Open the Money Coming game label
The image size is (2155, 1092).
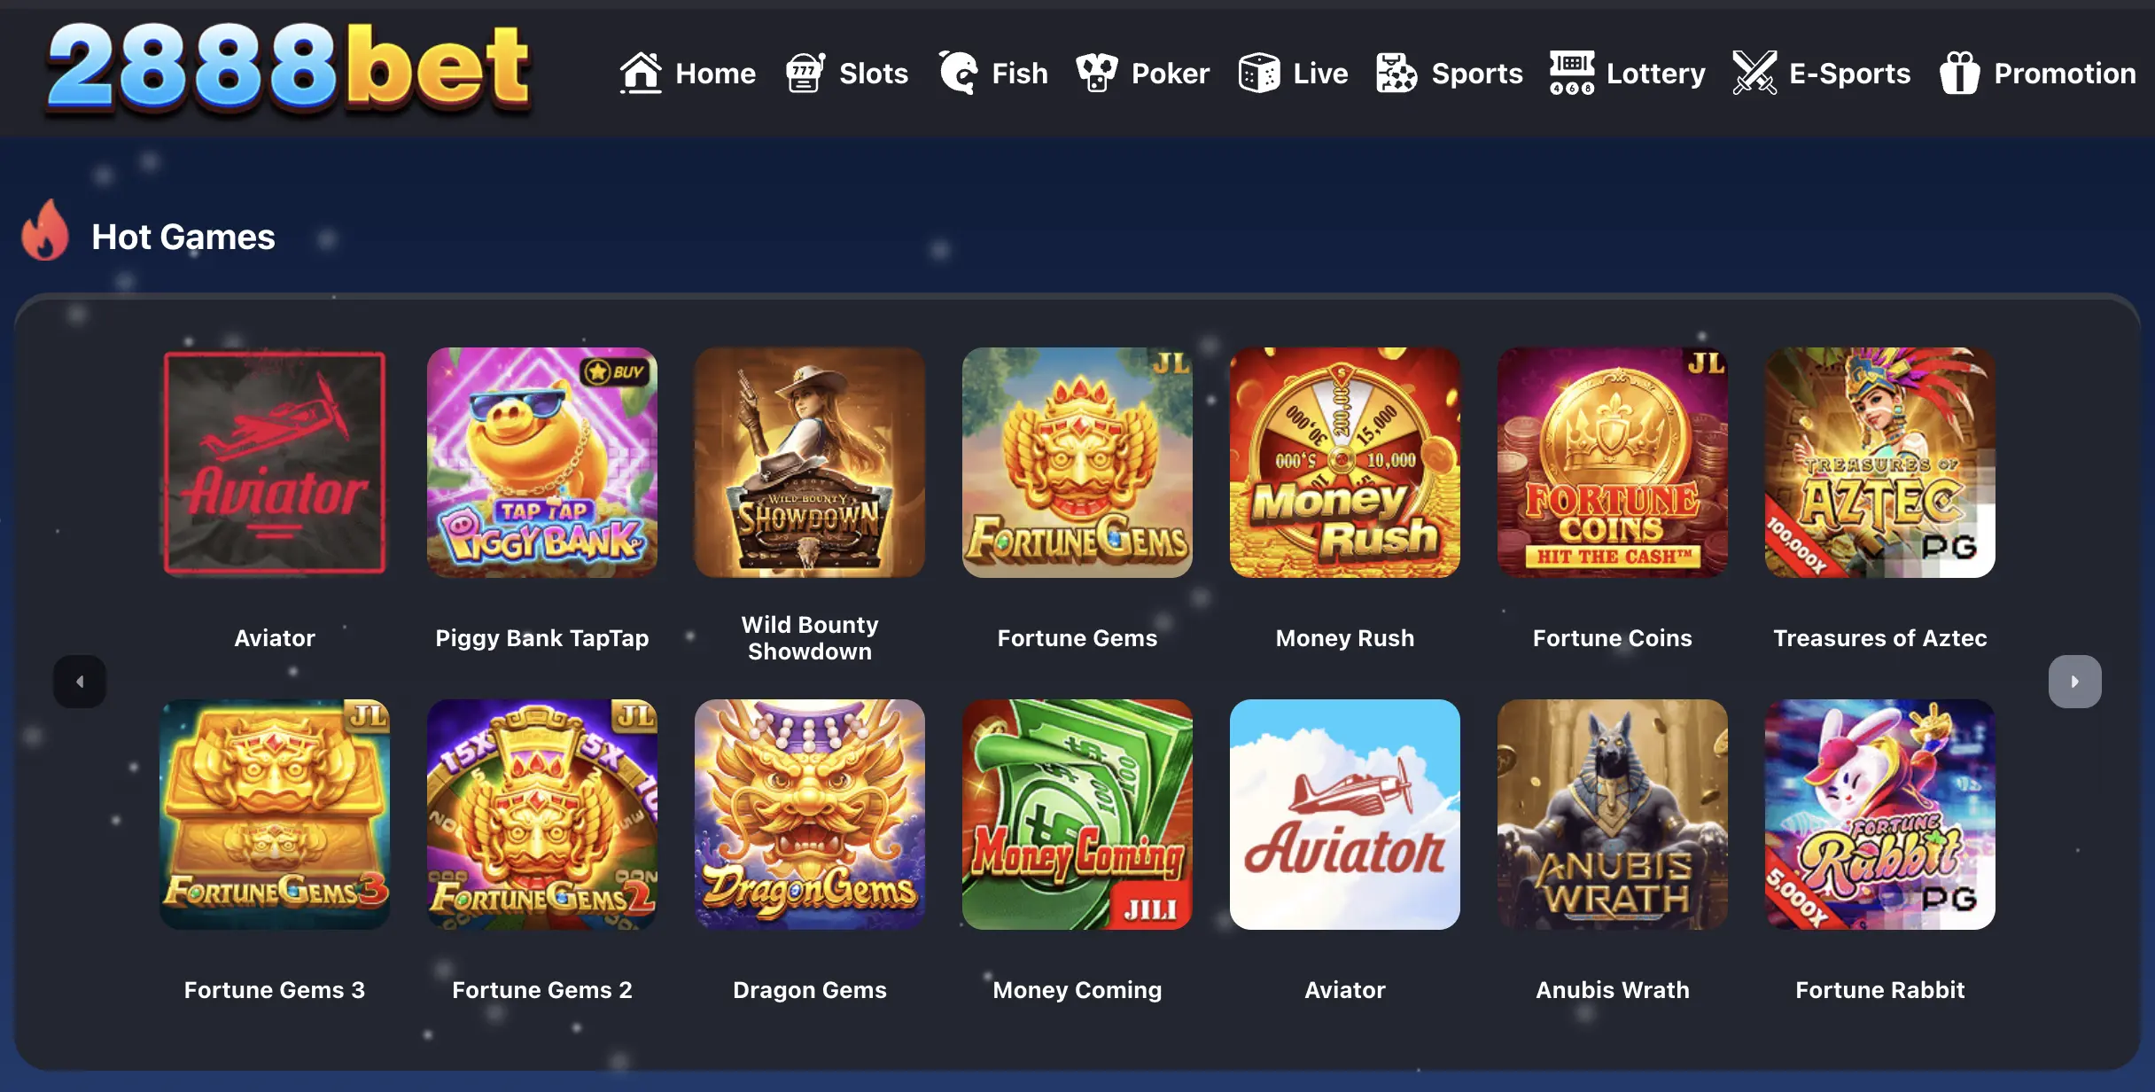click(1077, 990)
